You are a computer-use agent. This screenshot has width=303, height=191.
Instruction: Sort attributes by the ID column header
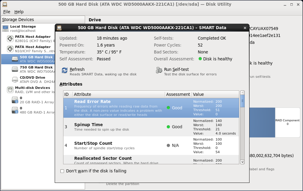pyautogui.click(x=68, y=94)
